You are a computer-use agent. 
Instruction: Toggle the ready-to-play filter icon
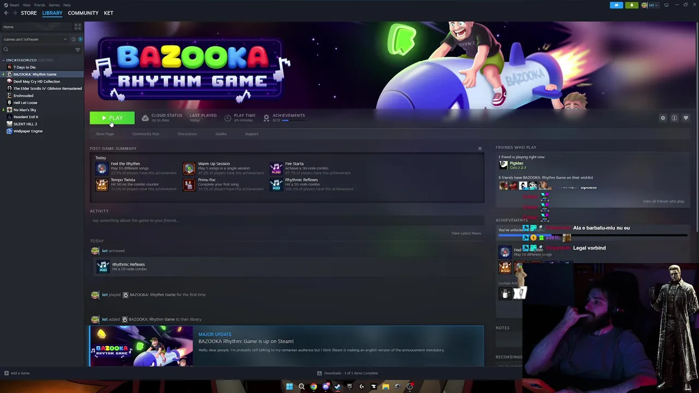tap(80, 39)
